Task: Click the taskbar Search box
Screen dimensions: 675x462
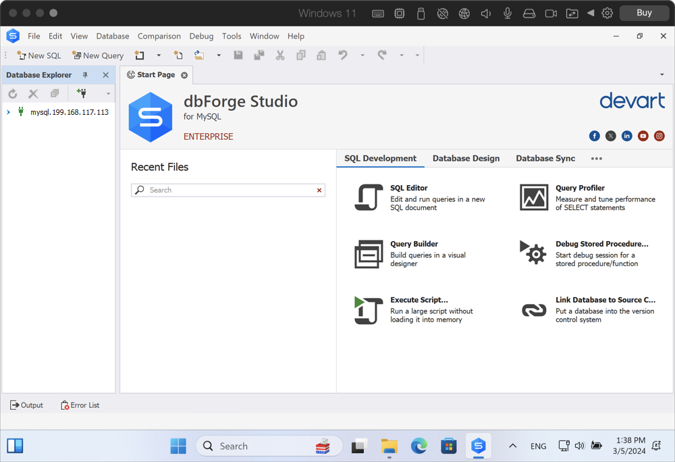Action: (x=269, y=446)
